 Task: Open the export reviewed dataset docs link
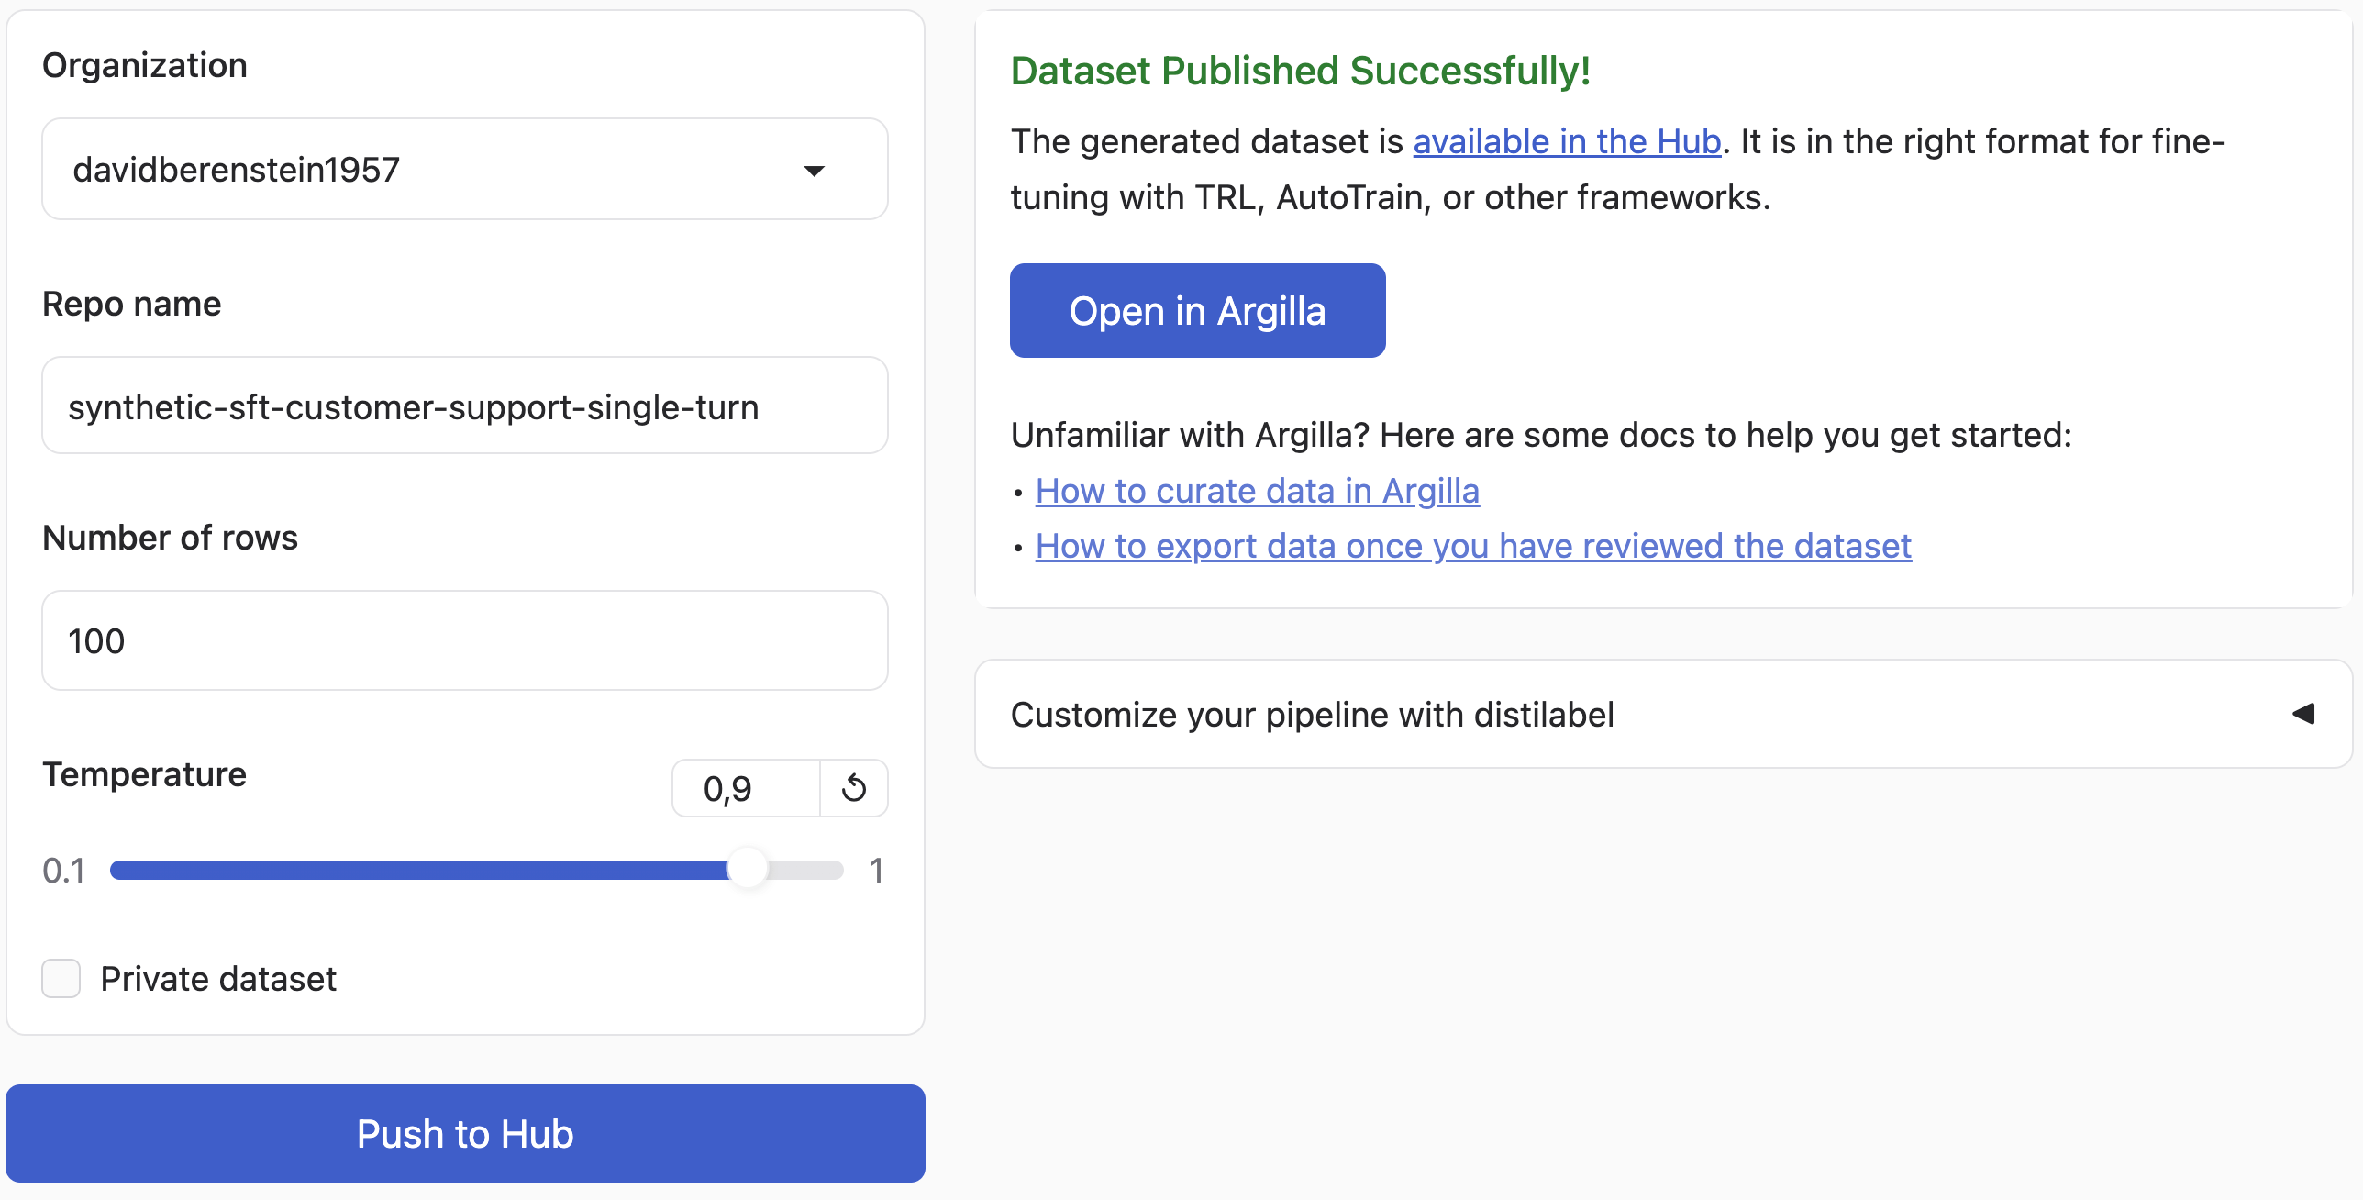[1472, 546]
